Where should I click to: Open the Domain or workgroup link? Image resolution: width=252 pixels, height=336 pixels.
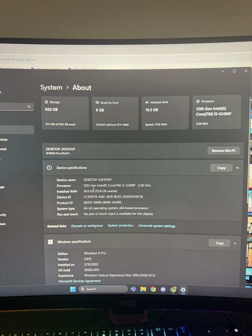(87, 226)
